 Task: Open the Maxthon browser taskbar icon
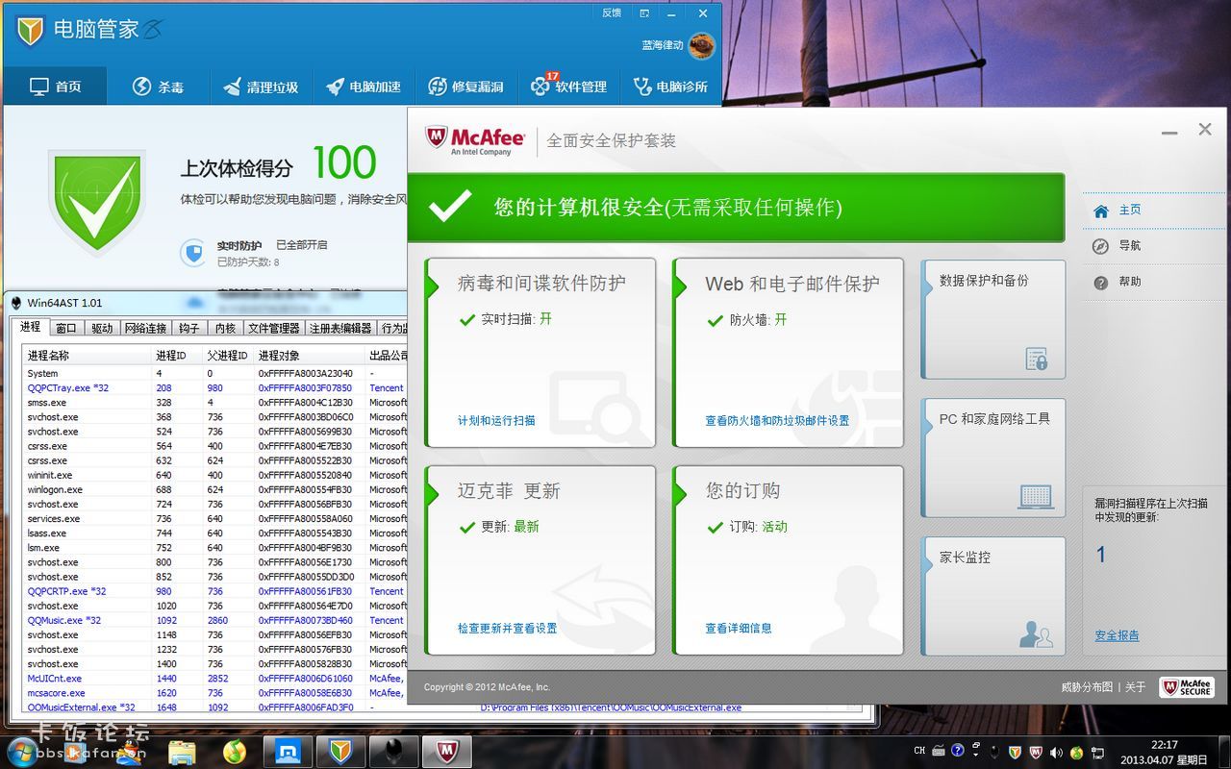point(288,752)
